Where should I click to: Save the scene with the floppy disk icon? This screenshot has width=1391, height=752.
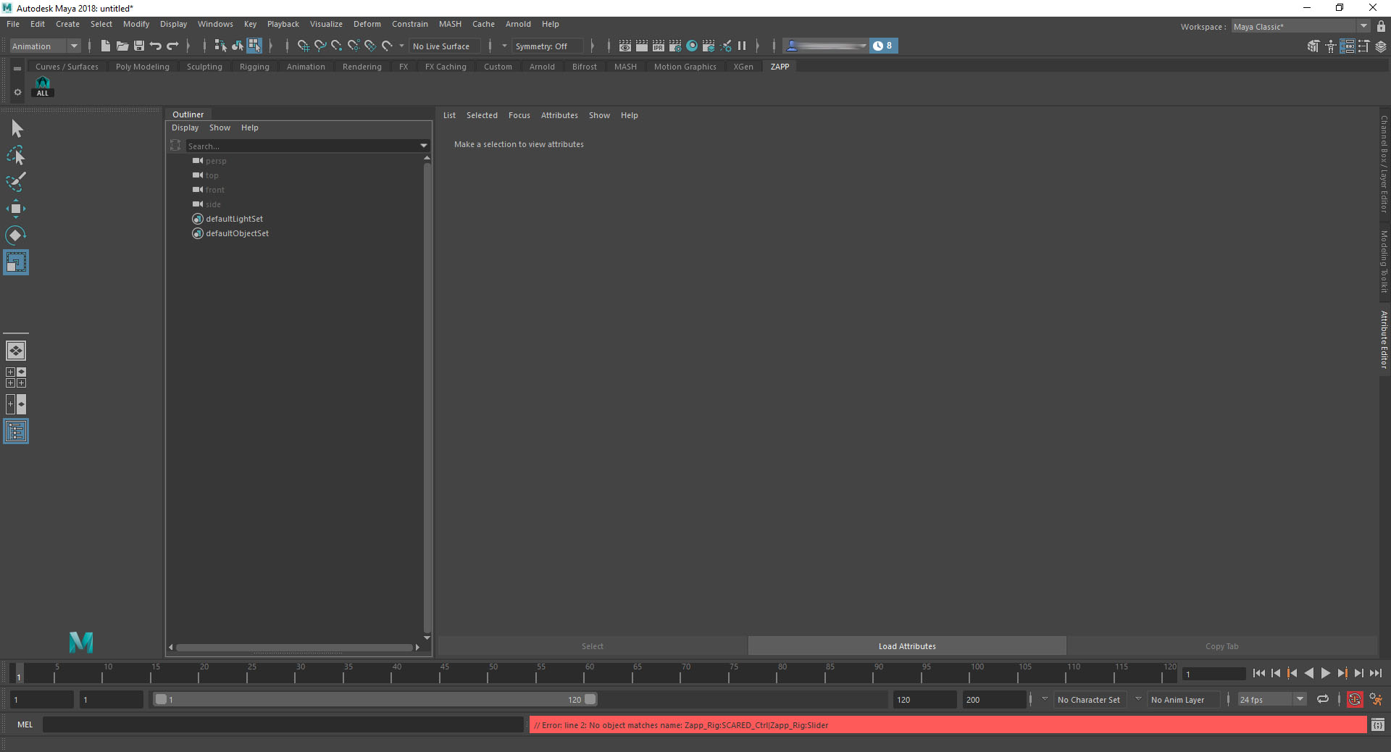[x=139, y=46]
